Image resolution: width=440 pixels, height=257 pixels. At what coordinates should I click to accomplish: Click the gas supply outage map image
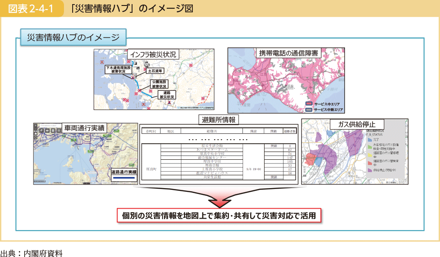[x=355, y=152]
